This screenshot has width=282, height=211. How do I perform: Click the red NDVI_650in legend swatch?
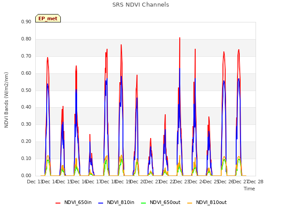[x=58, y=203]
